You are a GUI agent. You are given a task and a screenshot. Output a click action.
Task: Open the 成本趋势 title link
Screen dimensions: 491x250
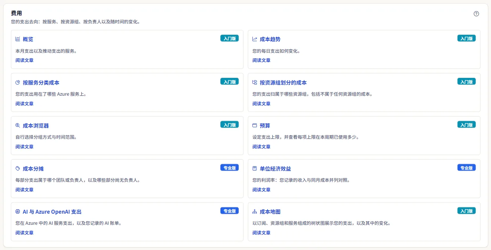tap(270, 39)
